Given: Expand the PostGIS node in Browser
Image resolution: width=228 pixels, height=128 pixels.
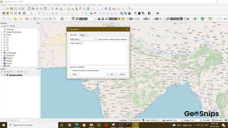Looking at the screenshot, I should 1,58.
